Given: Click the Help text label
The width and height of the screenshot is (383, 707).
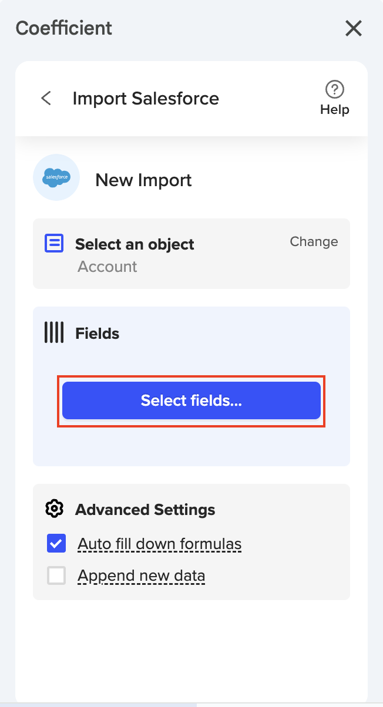Looking at the screenshot, I should [334, 110].
